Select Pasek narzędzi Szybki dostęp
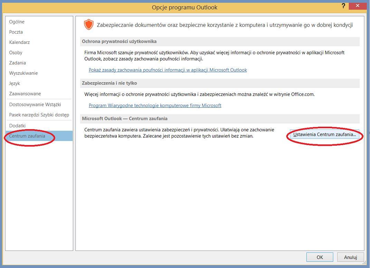Screen dimensions: 370x268 (39, 115)
